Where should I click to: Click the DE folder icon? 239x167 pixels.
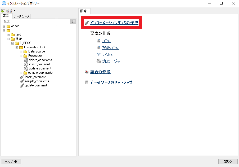coord(8,30)
